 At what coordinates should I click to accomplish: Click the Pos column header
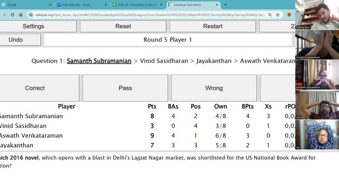(195, 106)
